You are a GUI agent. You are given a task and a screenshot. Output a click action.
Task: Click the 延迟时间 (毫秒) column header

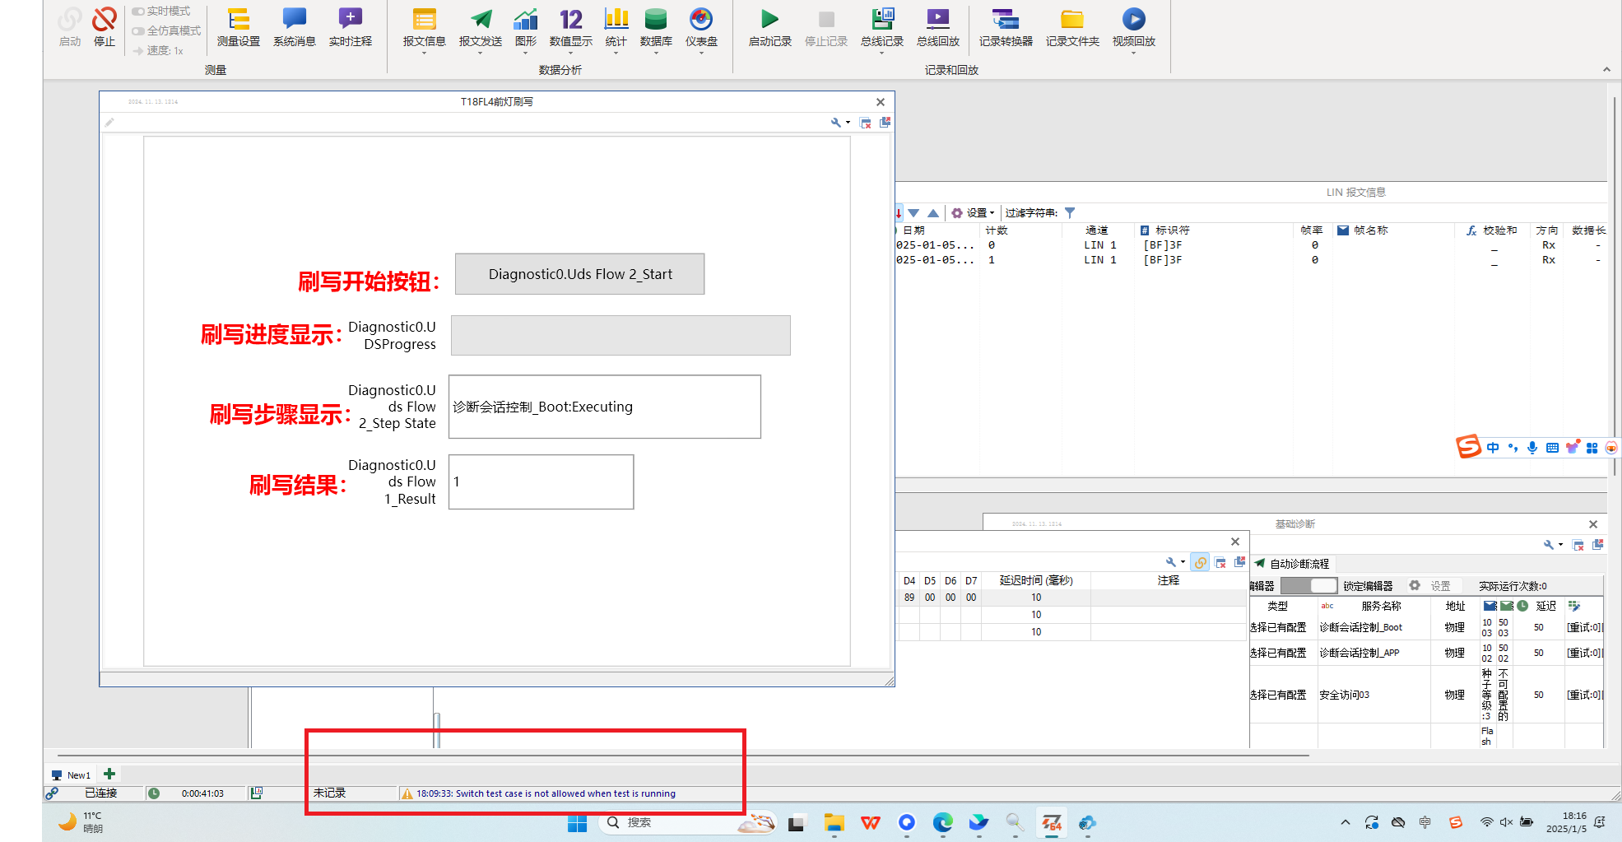(x=1036, y=580)
